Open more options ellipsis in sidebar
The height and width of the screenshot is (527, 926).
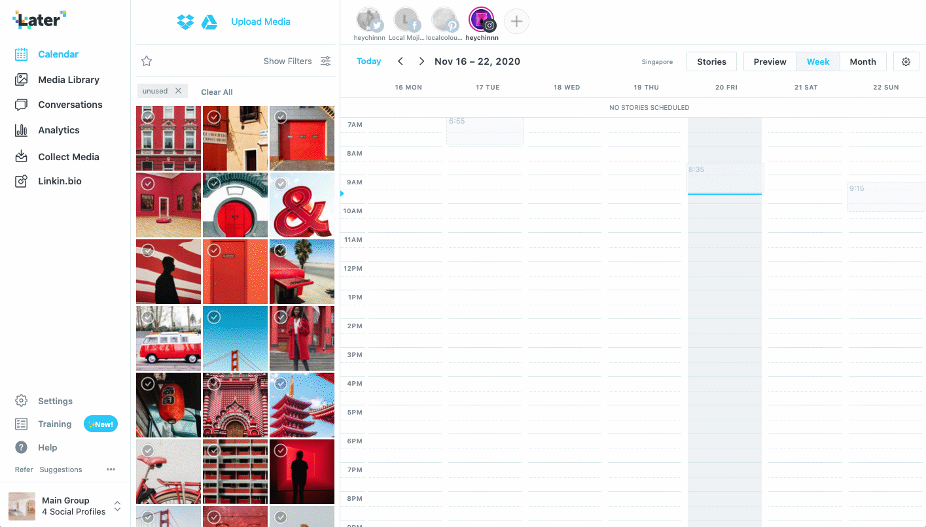pyautogui.click(x=111, y=469)
